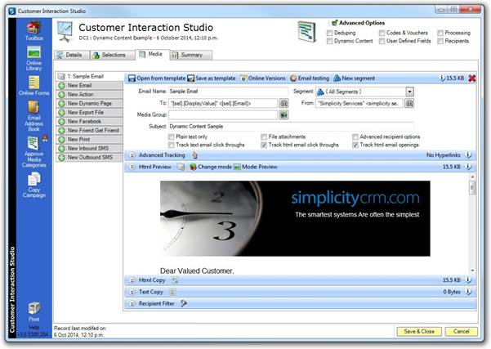Click the icon beside Html Copy label
This screenshot has width=491, height=349.
(175, 280)
